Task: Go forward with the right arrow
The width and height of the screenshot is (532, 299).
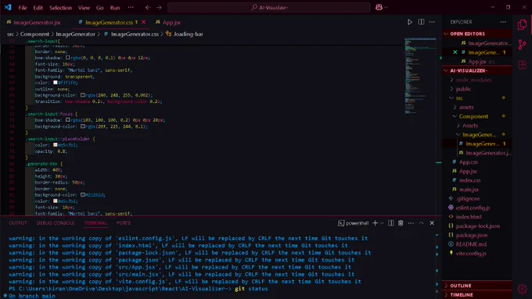Action: [159, 8]
